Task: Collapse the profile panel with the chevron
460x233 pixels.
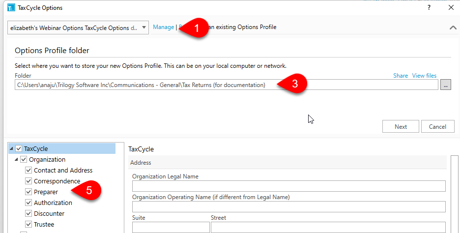Action: 453,28
